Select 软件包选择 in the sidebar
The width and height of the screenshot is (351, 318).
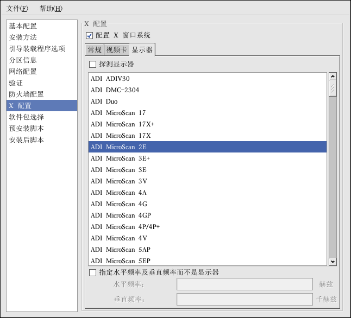(26, 117)
